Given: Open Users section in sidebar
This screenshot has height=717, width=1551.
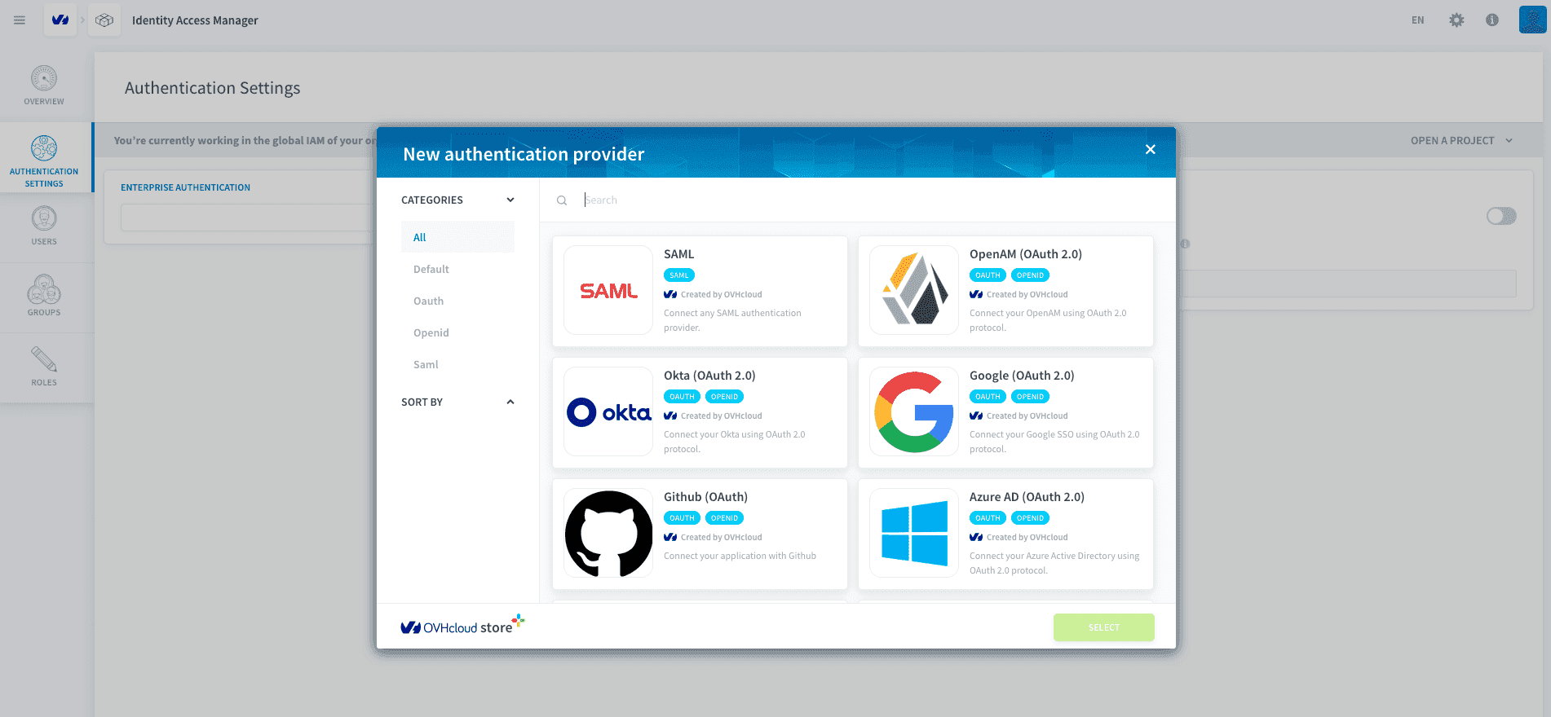Looking at the screenshot, I should (x=44, y=227).
